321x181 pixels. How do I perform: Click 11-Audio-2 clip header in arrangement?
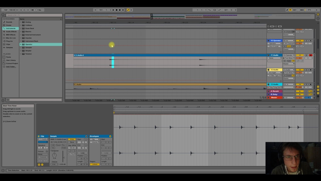coord(170,55)
